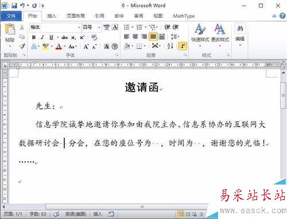The image size is (287, 219).
Task: Open the font size dropdown
Action: [99, 28]
